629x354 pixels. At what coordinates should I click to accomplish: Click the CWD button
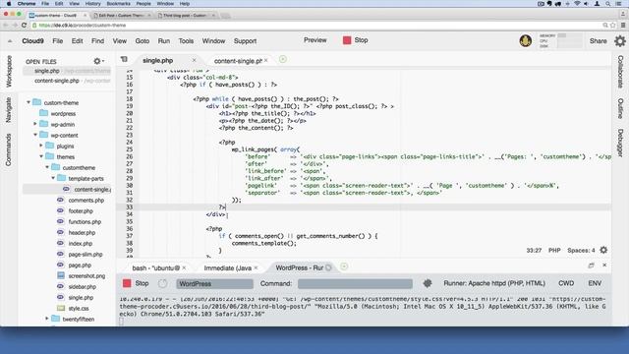pyautogui.click(x=566, y=283)
